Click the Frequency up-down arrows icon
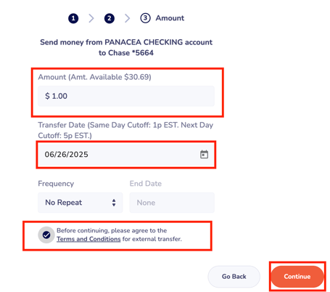This screenshot has width=330, height=292. 114,203
